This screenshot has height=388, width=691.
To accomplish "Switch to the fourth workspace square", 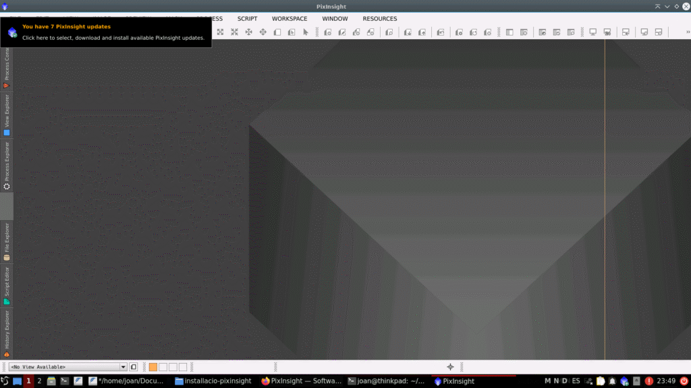I will point(182,367).
